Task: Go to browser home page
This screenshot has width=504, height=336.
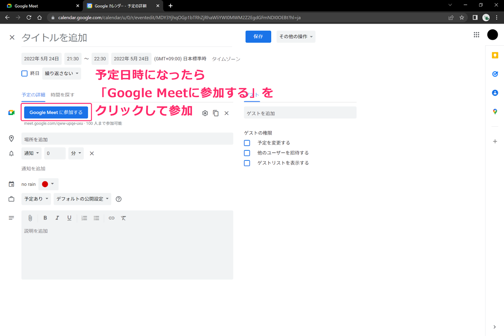Action: tap(39, 18)
